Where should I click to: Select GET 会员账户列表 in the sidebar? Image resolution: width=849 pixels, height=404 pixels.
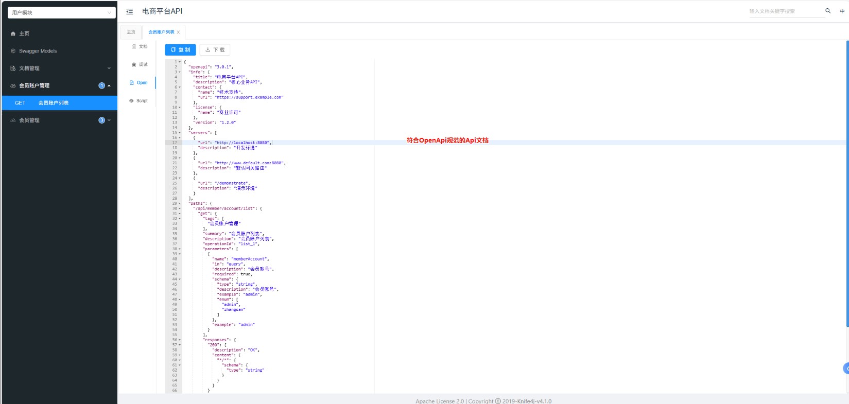(60, 103)
